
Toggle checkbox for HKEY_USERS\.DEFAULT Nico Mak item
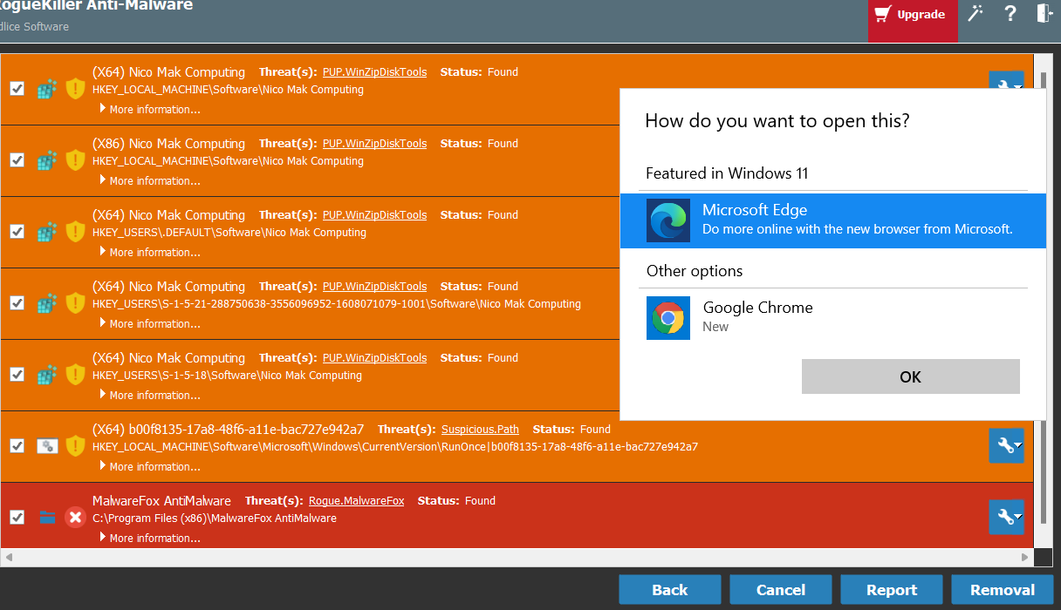point(17,232)
